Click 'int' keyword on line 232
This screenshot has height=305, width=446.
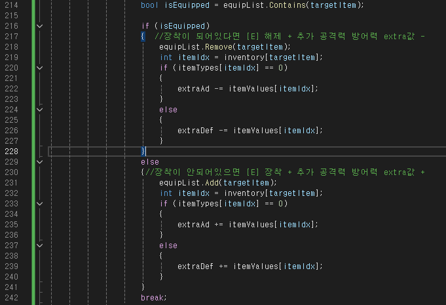[x=166, y=193]
